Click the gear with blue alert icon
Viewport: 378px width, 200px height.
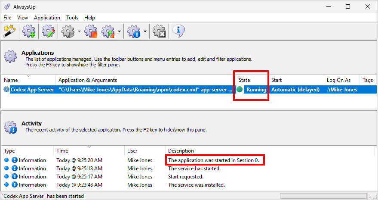click(x=134, y=31)
